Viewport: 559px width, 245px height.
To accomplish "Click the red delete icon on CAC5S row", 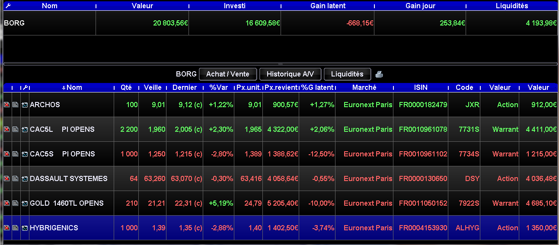I will pyautogui.click(x=6, y=154).
